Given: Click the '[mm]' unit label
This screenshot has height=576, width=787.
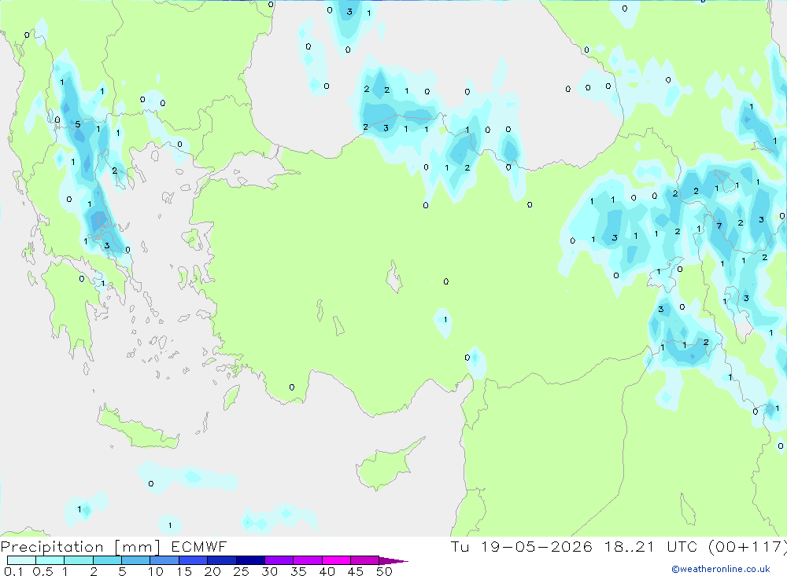Looking at the screenshot, I should [137, 548].
